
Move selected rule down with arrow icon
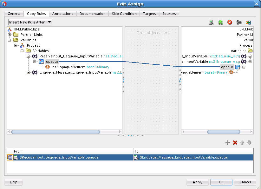coord(249,142)
